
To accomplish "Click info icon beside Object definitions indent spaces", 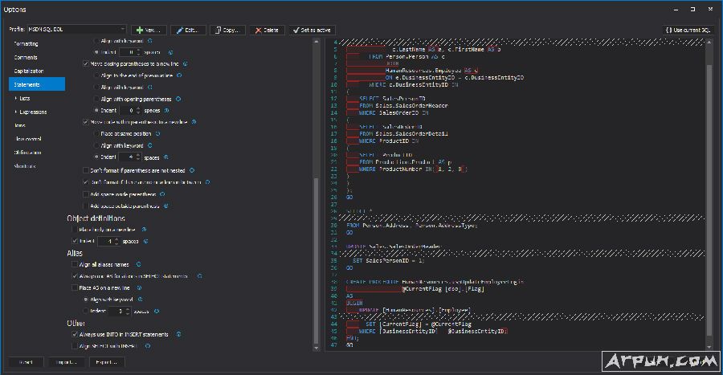I will [x=145, y=241].
